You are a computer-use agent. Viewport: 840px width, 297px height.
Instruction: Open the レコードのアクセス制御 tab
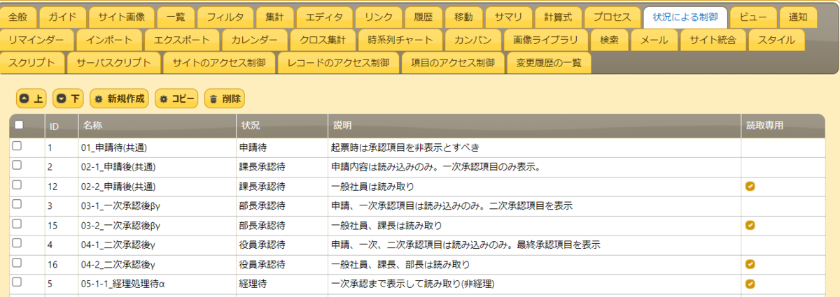(338, 63)
